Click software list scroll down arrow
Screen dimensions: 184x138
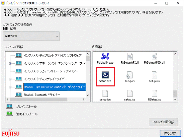[88, 95]
